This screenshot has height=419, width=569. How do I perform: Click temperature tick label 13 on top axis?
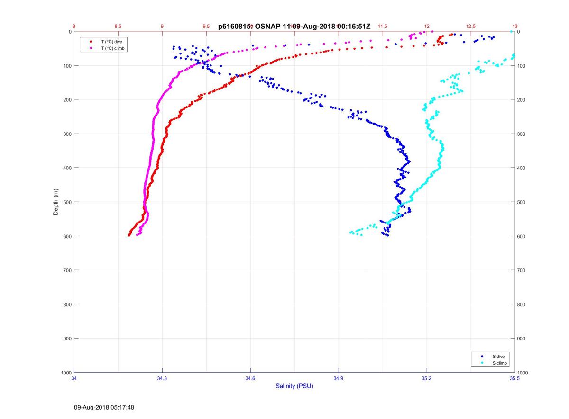coord(515,26)
